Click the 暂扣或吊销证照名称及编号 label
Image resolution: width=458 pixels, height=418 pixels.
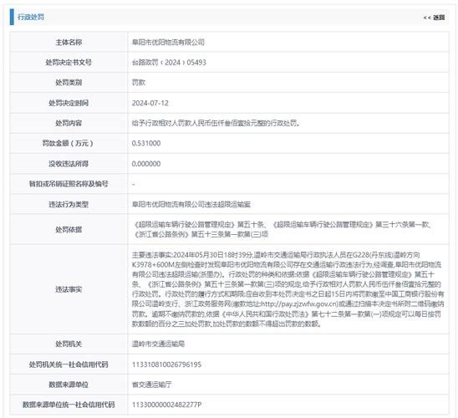click(69, 184)
